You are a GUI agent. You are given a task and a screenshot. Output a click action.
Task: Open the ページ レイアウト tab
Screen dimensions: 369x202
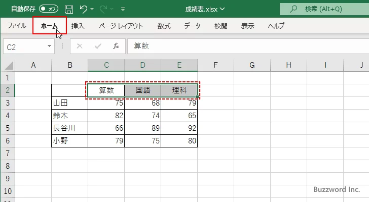(121, 26)
